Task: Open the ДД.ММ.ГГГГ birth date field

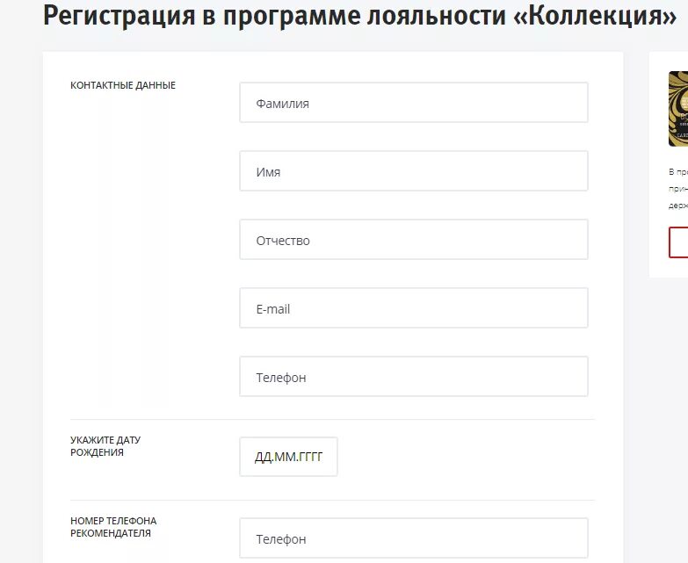Action: pos(288,457)
